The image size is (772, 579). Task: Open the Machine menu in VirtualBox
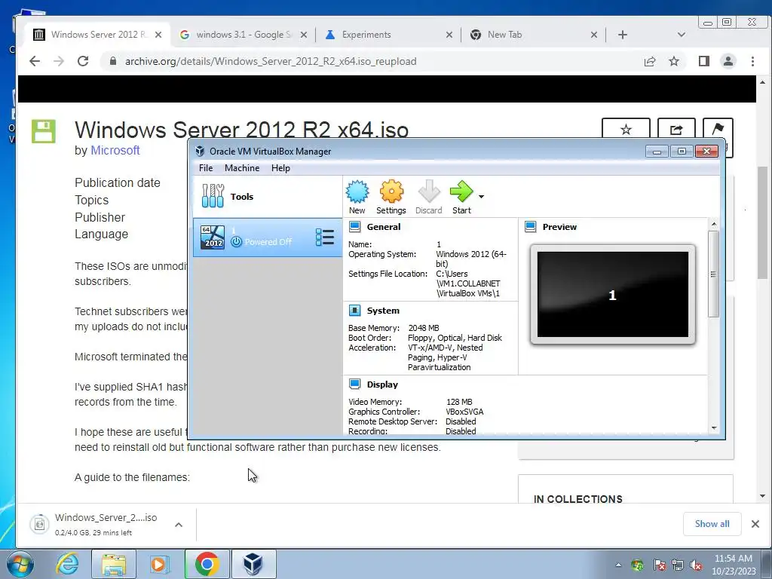(x=242, y=168)
